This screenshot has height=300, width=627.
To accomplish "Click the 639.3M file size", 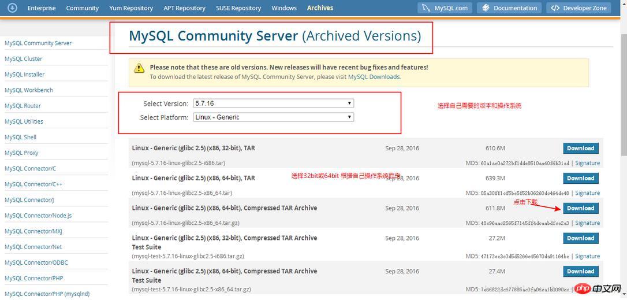I will (495, 178).
